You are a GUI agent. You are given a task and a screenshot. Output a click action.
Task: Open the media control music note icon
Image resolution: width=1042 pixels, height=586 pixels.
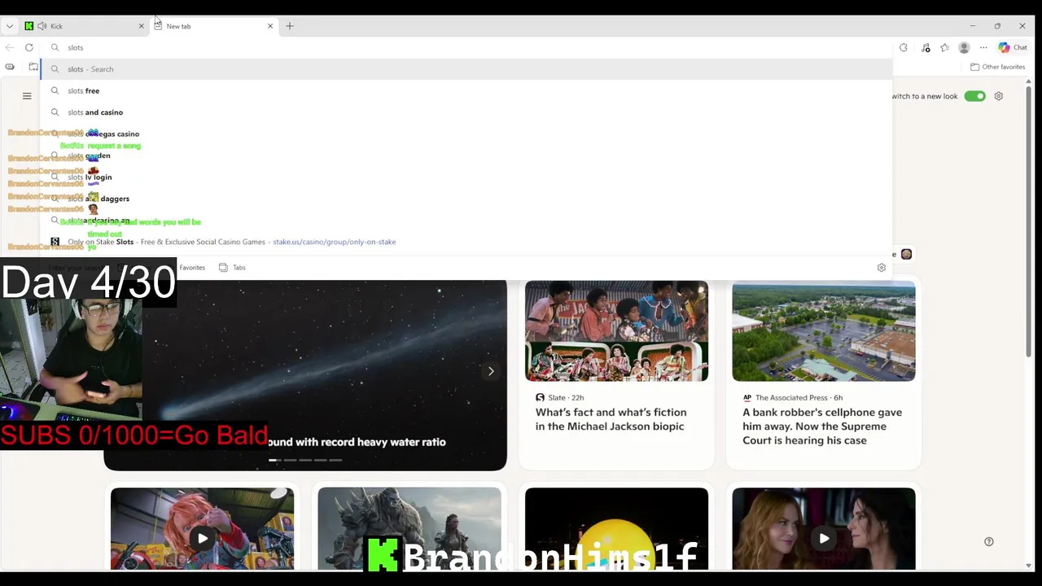click(926, 47)
